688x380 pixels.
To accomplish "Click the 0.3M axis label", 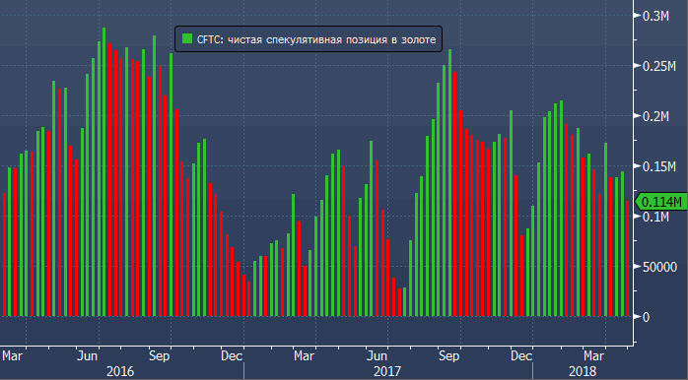I will (655, 16).
